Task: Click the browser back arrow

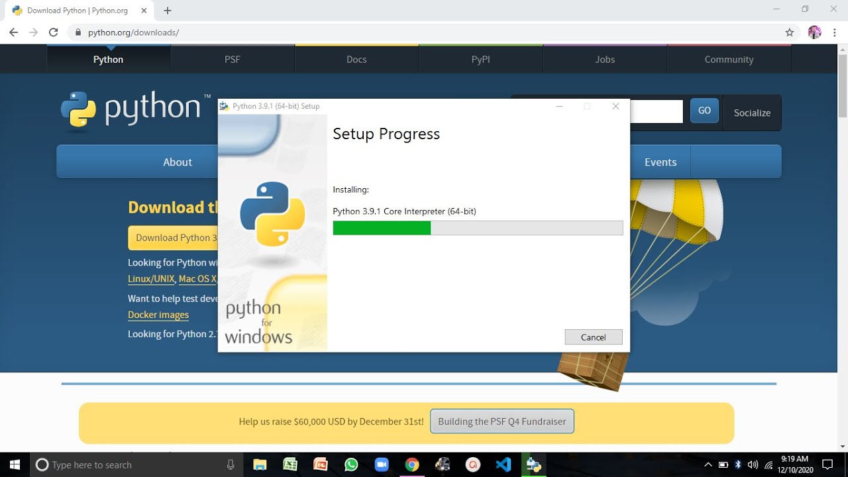Action: [x=13, y=32]
